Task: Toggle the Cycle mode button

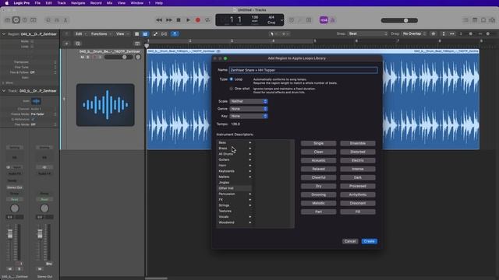Action: point(207,20)
